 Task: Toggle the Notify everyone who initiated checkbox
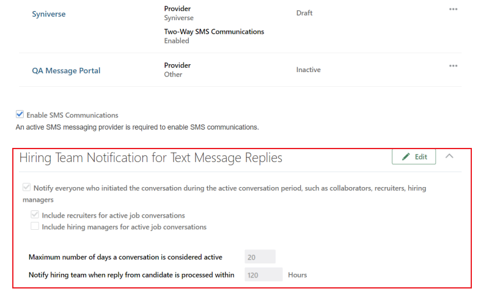[27, 188]
